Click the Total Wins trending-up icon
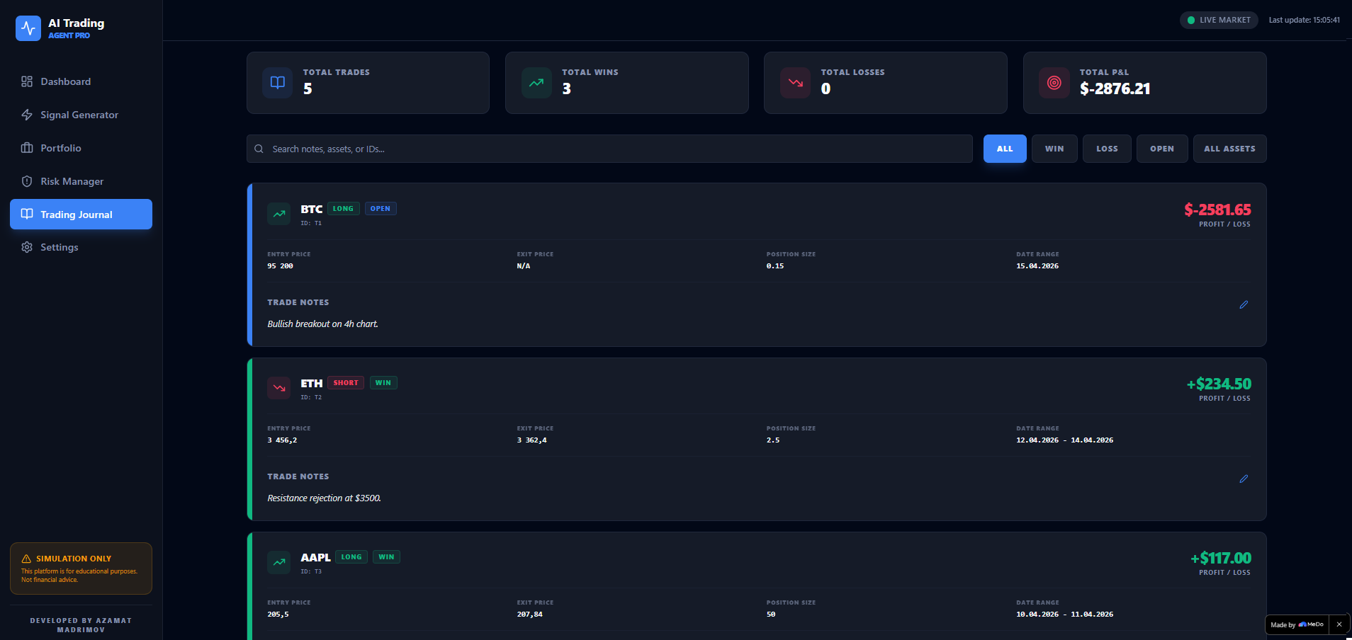This screenshot has width=1352, height=640. coord(536,83)
